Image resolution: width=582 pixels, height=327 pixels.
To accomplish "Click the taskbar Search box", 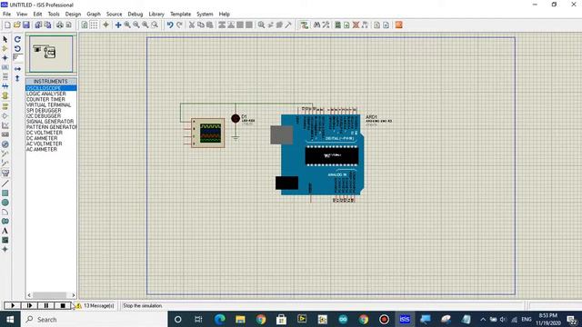I will 95,319.
